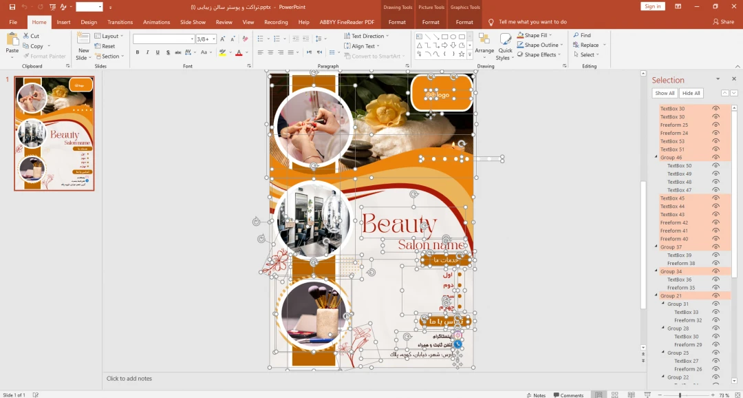Click the Italic formatting button
This screenshot has width=743, height=398.
[x=147, y=52]
